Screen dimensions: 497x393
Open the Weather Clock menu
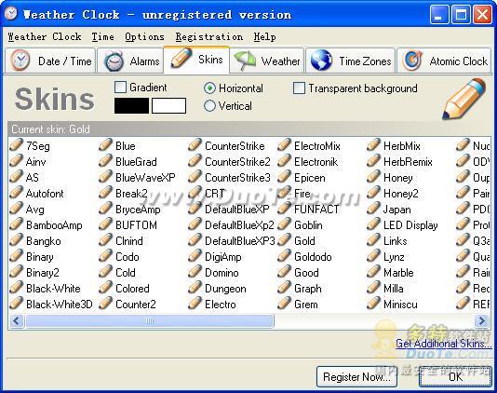tap(45, 37)
